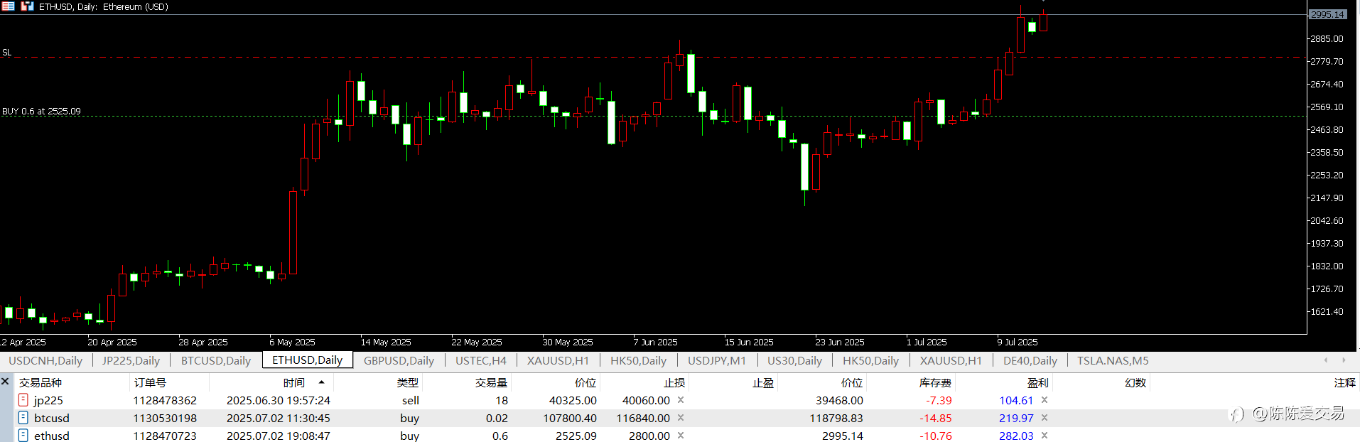Select the jp225 symbol row
This screenshot has width=1360, height=442.
point(48,400)
